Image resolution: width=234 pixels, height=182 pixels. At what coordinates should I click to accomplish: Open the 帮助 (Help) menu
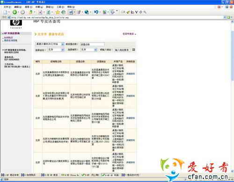(x=71, y=7)
